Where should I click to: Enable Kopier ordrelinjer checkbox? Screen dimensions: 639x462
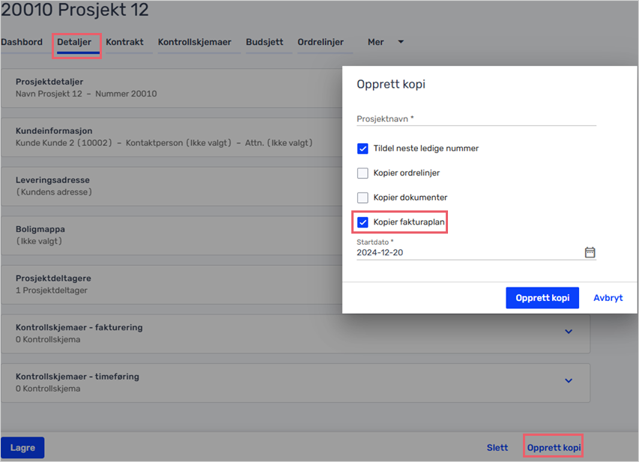(363, 173)
